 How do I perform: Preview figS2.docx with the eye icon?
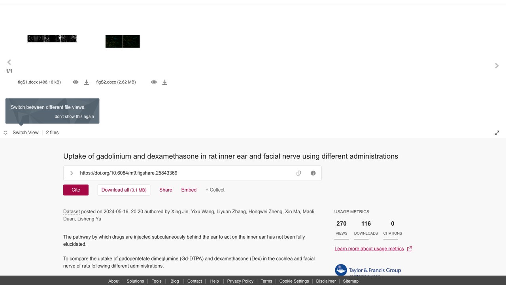click(154, 82)
